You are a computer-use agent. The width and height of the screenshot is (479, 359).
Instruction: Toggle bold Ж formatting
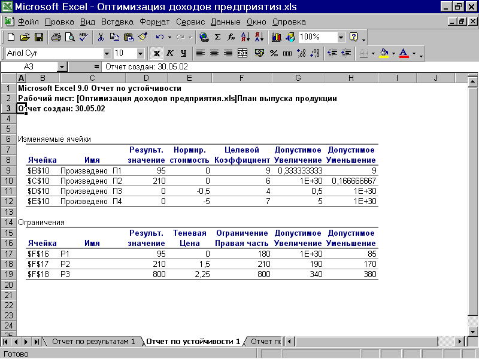coord(156,53)
